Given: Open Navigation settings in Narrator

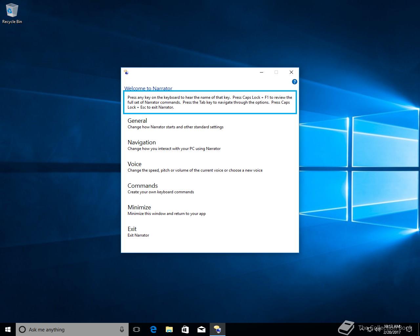Looking at the screenshot, I should pos(142,142).
